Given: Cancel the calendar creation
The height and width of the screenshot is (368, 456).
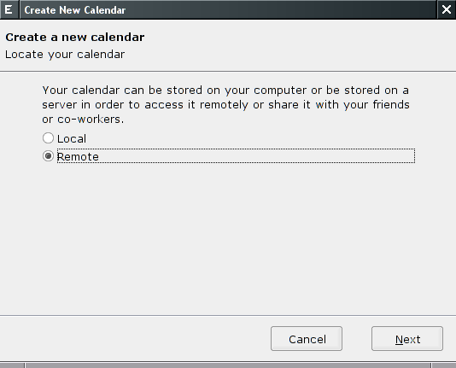Looking at the screenshot, I should (307, 339).
